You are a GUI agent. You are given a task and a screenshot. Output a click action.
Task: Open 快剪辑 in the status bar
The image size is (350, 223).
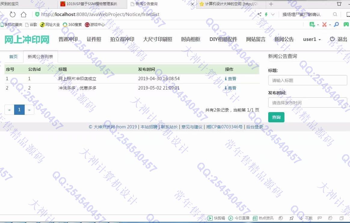pyautogui.click(x=216, y=218)
